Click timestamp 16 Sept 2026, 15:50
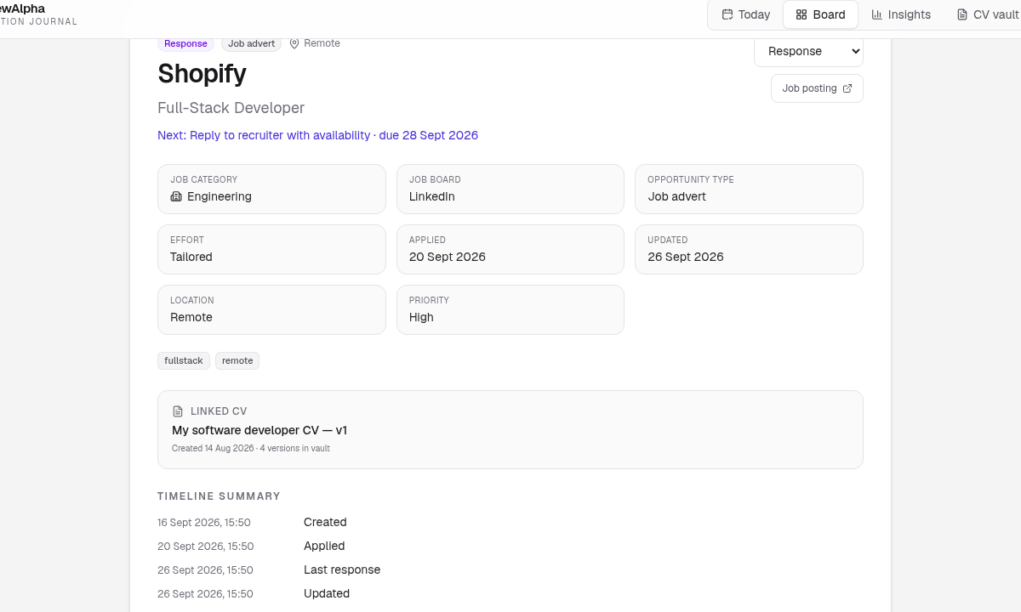Image resolution: width=1021 pixels, height=612 pixels. coord(204,523)
